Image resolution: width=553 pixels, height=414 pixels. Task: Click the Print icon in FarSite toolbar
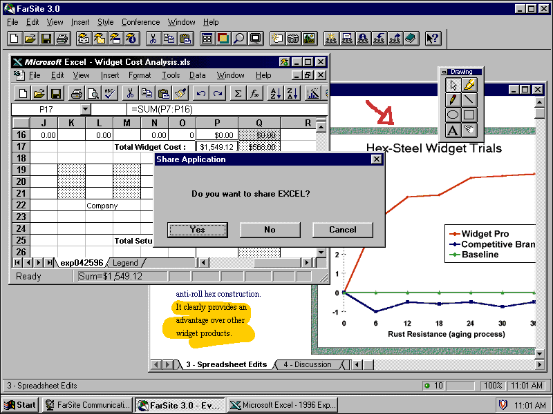(x=62, y=39)
